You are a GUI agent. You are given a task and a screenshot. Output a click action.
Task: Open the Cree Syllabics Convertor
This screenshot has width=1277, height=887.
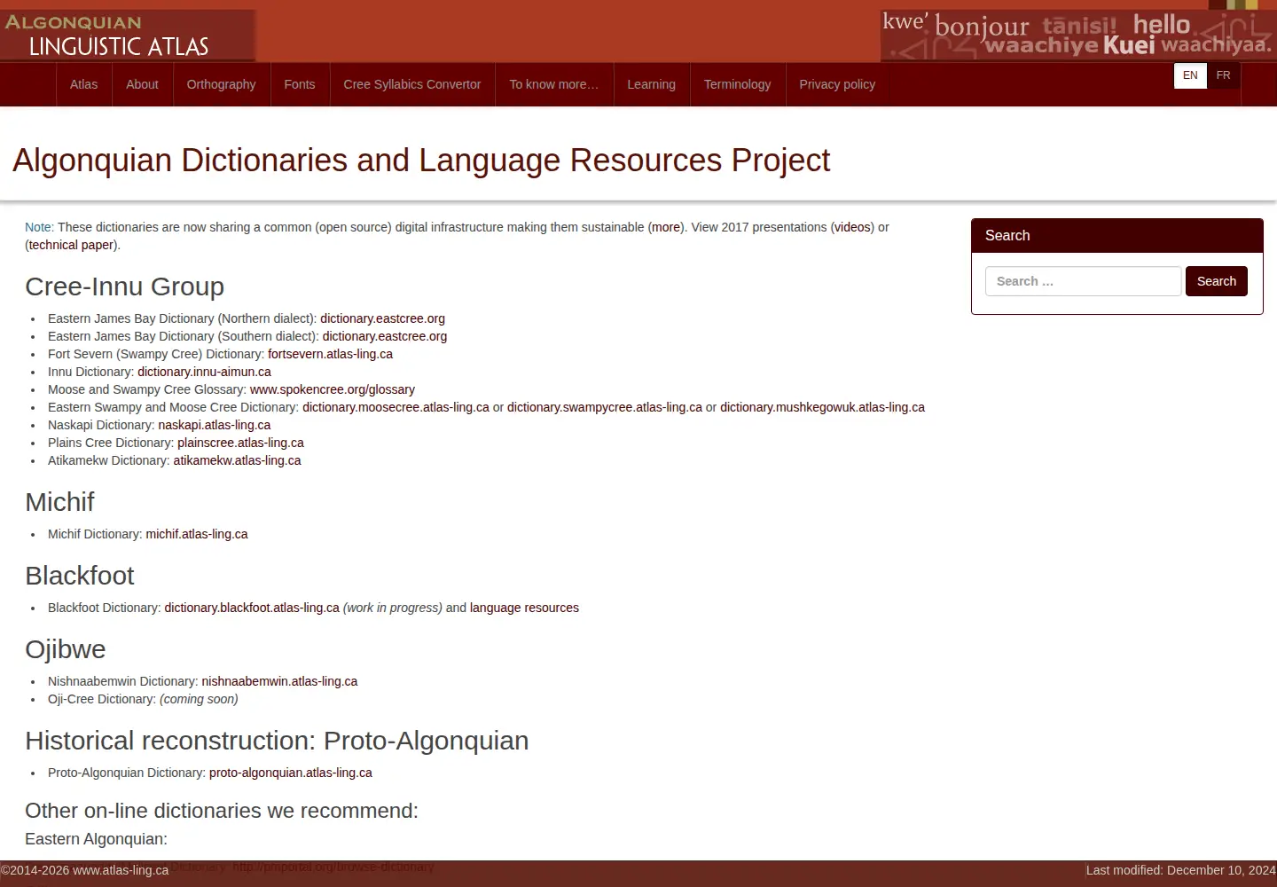[x=412, y=84]
